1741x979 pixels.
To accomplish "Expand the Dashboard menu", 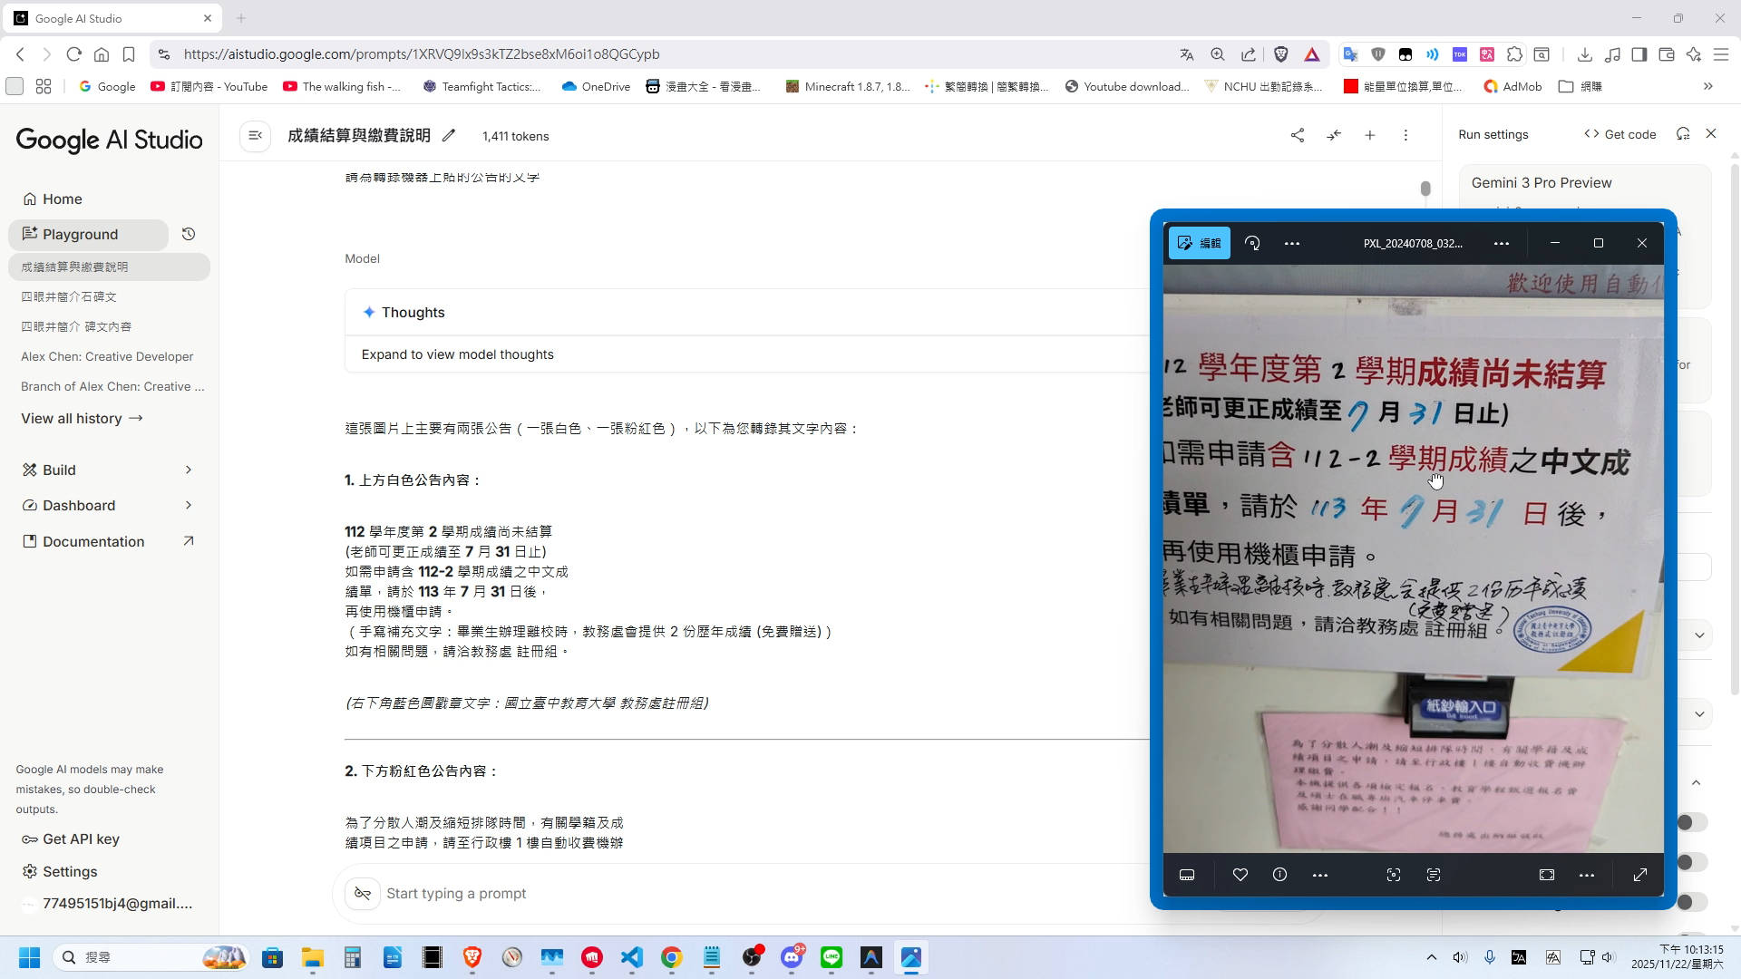I will coord(108,505).
